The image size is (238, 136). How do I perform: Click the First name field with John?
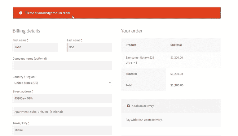[x=35, y=47]
